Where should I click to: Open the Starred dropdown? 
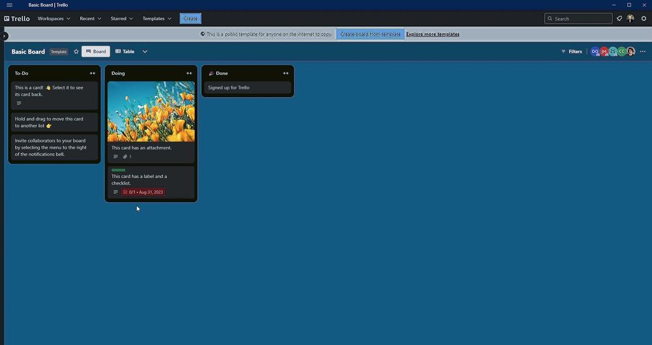pos(121,19)
